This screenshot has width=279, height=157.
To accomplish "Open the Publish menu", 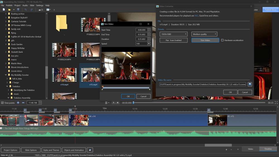I will 9,5.
